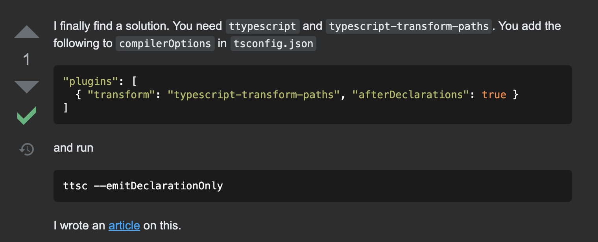Click the vote count number 1

coord(27,60)
